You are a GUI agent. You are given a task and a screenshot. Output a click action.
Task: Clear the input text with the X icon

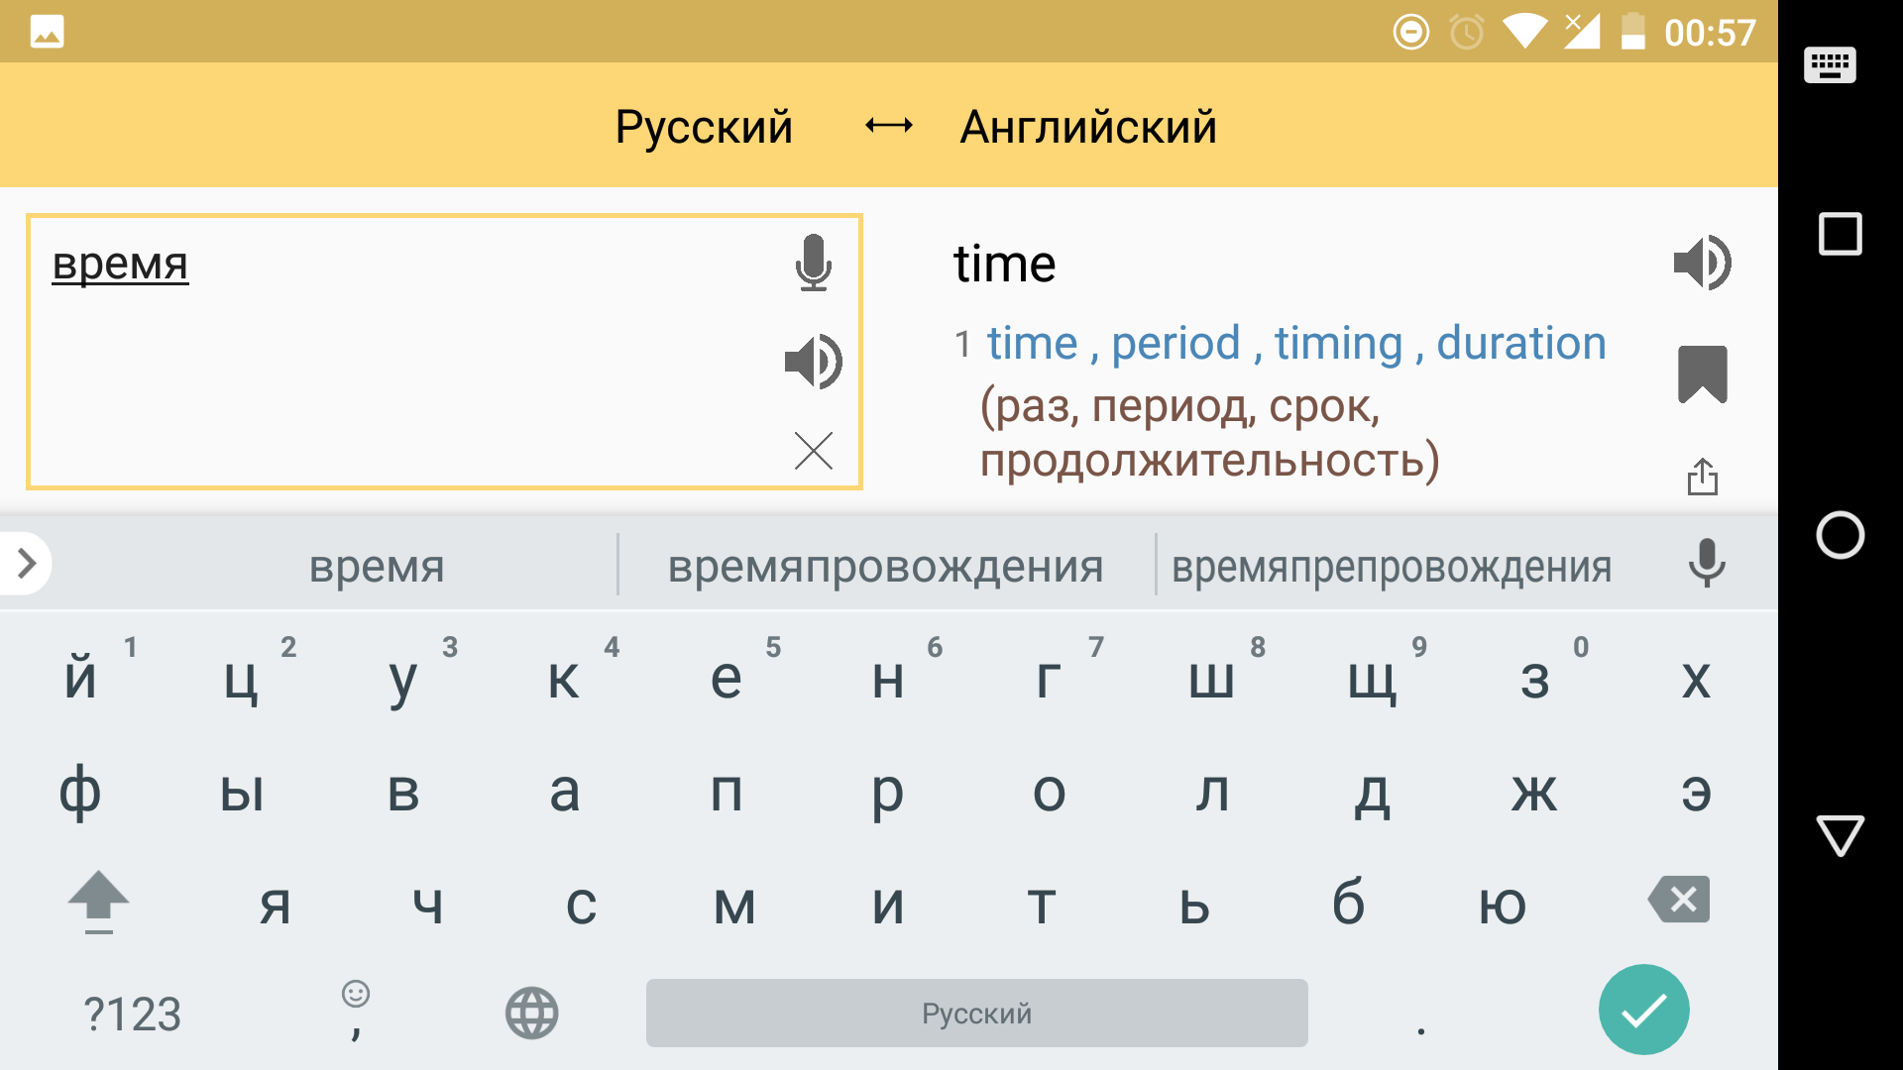[x=813, y=451]
